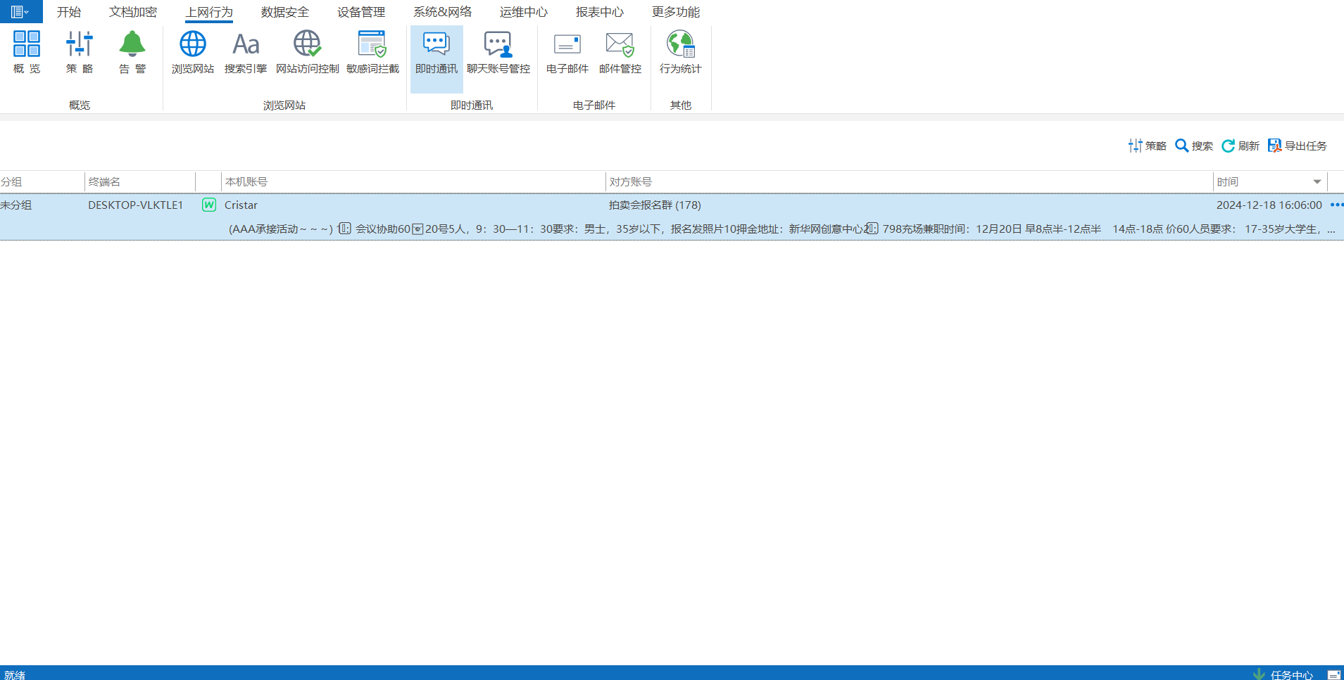The width and height of the screenshot is (1344, 680).
Task: Click the 导出任务 export button
Action: [1298, 146]
